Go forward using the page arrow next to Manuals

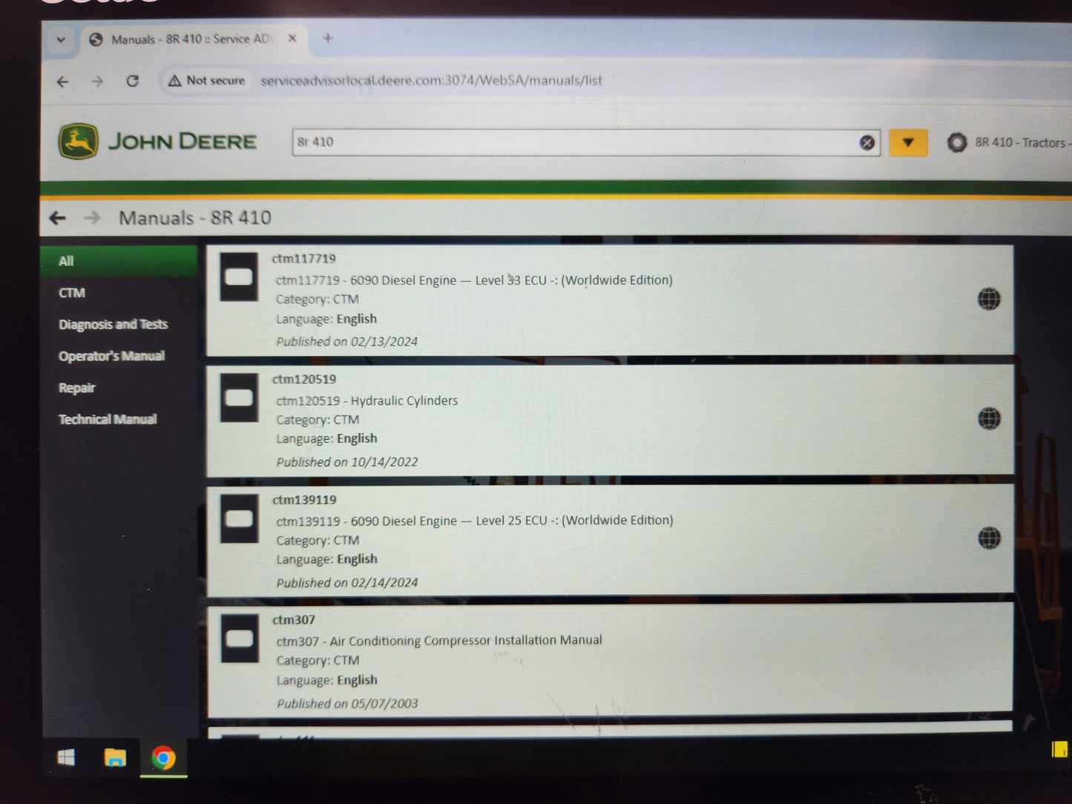point(92,218)
